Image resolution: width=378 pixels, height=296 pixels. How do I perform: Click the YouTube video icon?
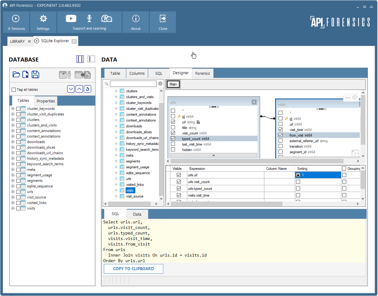(x=71, y=18)
